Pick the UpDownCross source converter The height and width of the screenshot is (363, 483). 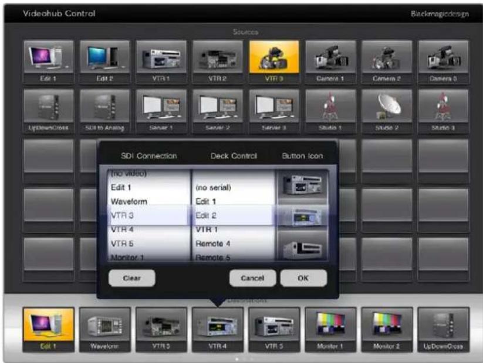tap(49, 111)
